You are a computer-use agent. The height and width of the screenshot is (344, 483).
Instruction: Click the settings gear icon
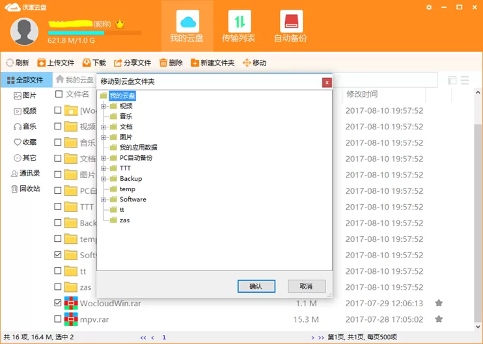(429, 7)
